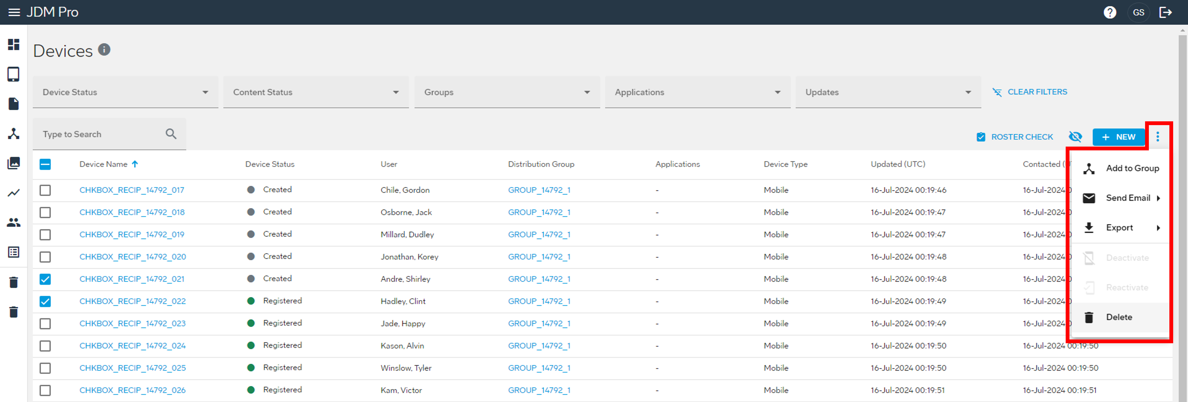This screenshot has width=1188, height=402.
Task: Open GROUP_14792_1 link in Chile, Gordon row
Action: 539,190
